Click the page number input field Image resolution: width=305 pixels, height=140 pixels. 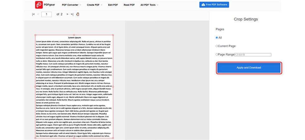click(46, 14)
